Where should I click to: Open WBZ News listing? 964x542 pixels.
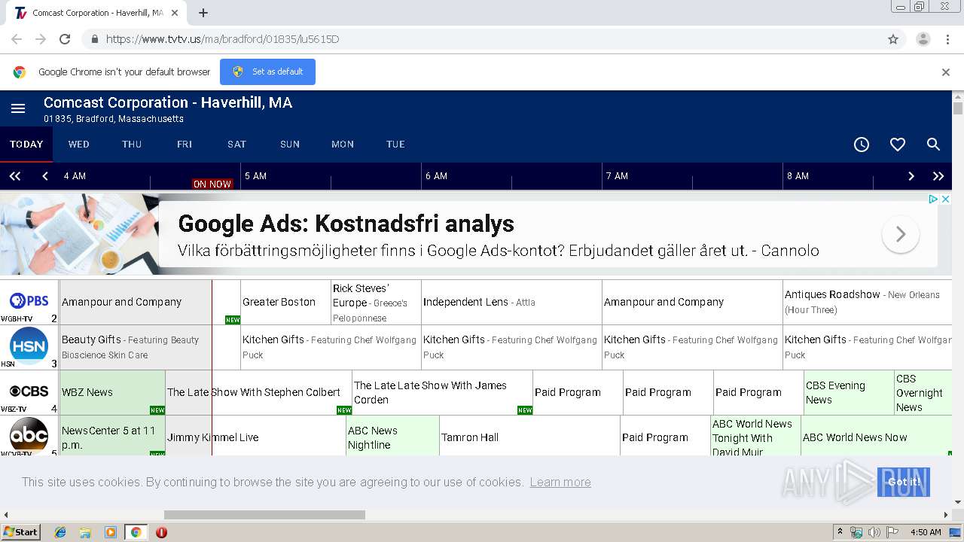[x=112, y=392]
